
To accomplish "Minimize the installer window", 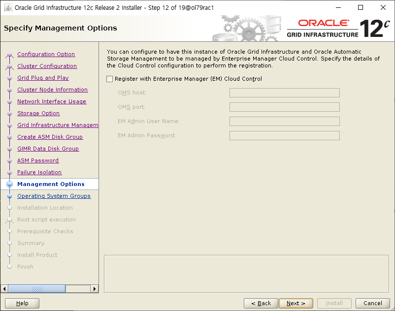I will click(338, 7).
